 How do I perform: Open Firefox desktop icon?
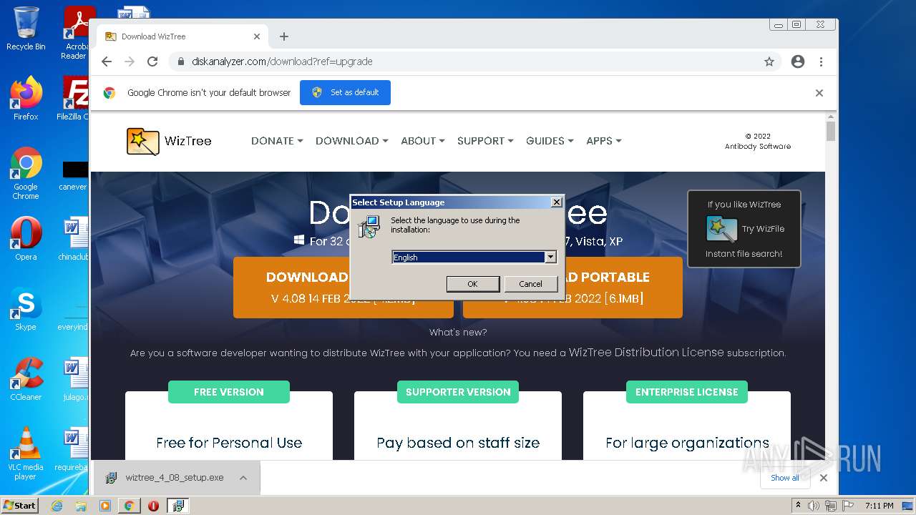tap(26, 99)
